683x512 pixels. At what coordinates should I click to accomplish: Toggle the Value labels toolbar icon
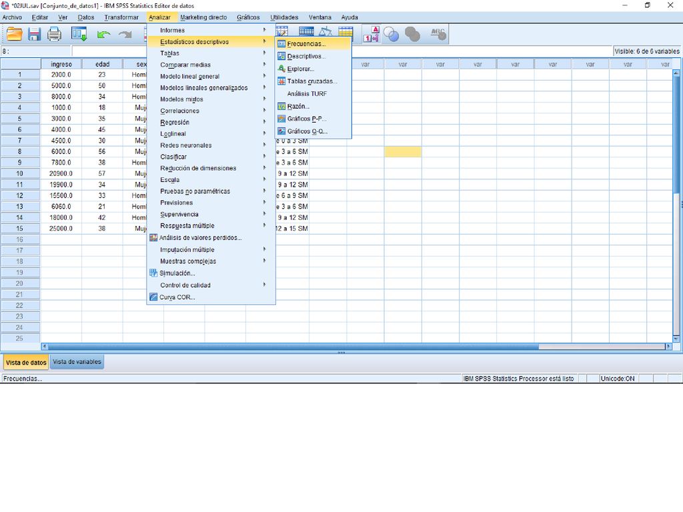(372, 34)
